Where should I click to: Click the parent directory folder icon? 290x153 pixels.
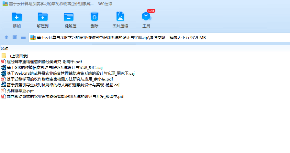tap(4, 56)
